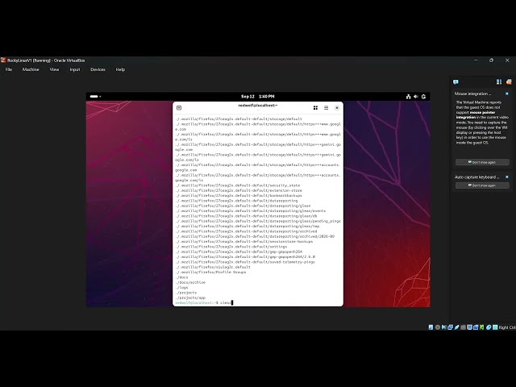
Task: Dismiss the Mouse integration notification
Action: point(507,94)
